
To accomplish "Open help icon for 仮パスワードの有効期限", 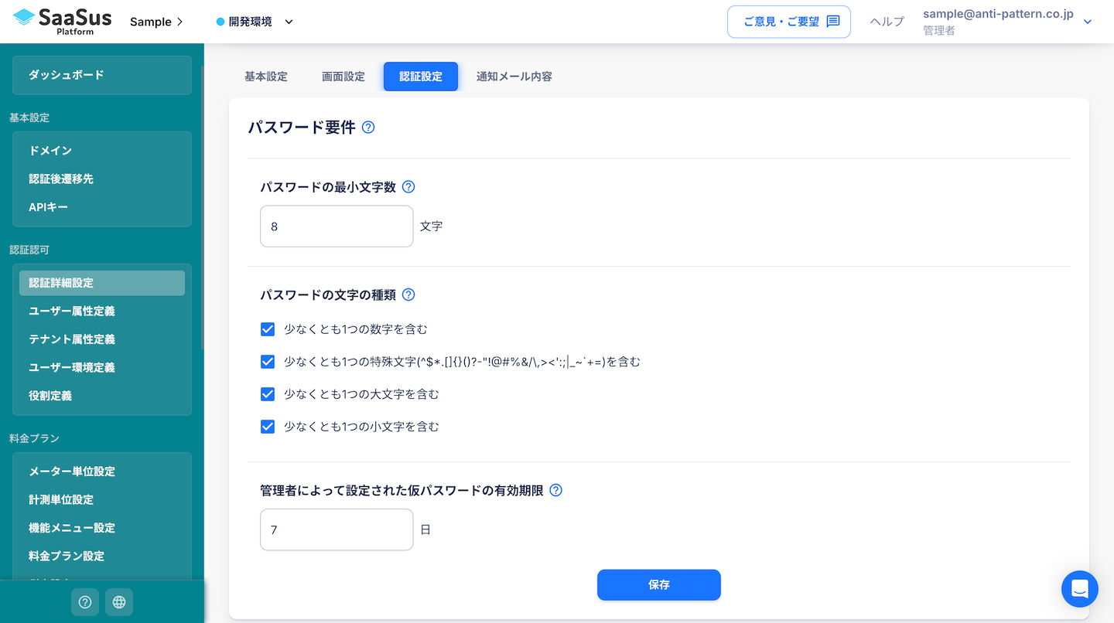I will point(555,490).
